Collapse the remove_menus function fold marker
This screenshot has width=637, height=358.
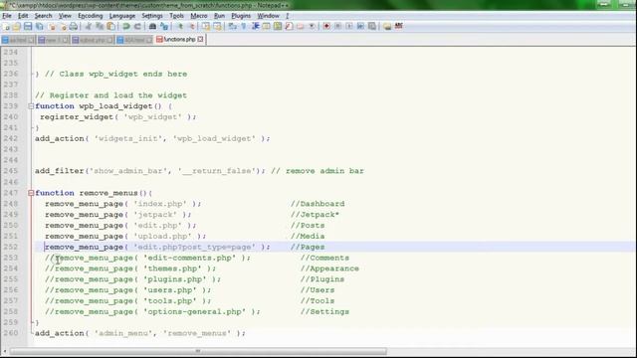pos(31,193)
